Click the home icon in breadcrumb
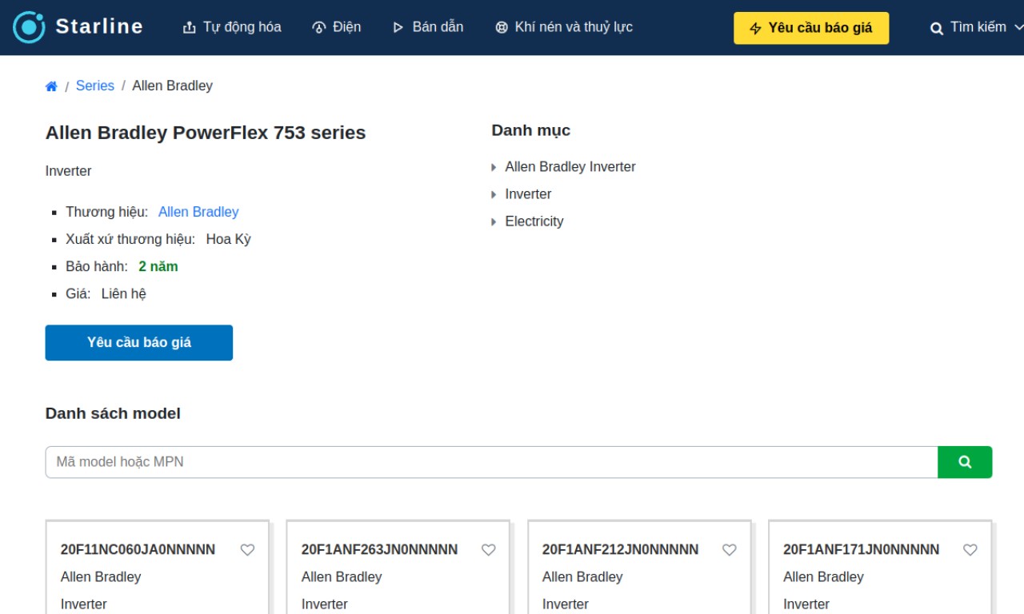 click(51, 86)
